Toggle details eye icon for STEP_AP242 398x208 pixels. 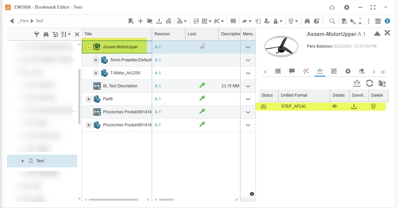coord(335,106)
